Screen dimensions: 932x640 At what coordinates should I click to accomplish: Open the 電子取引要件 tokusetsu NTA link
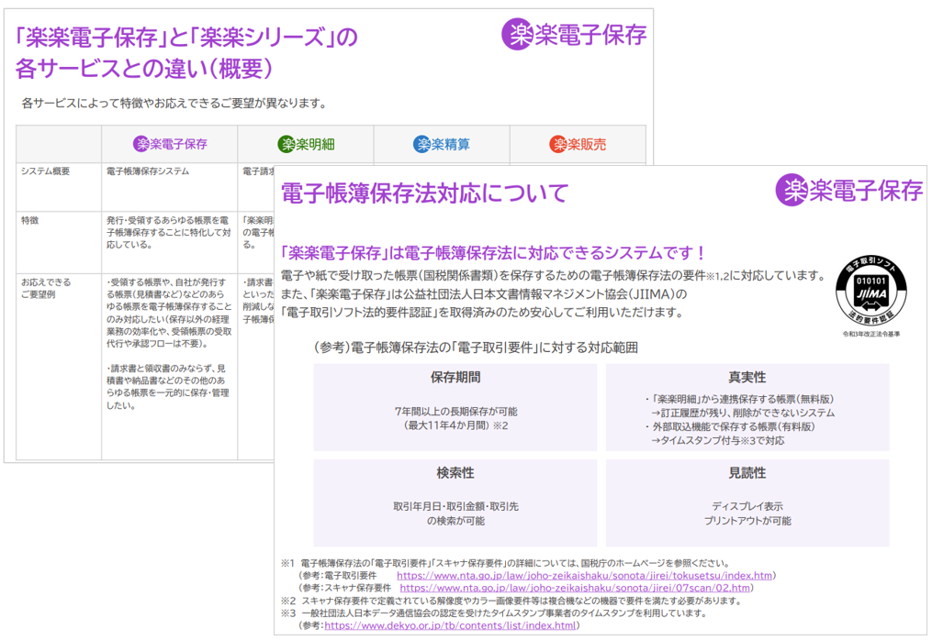click(585, 576)
